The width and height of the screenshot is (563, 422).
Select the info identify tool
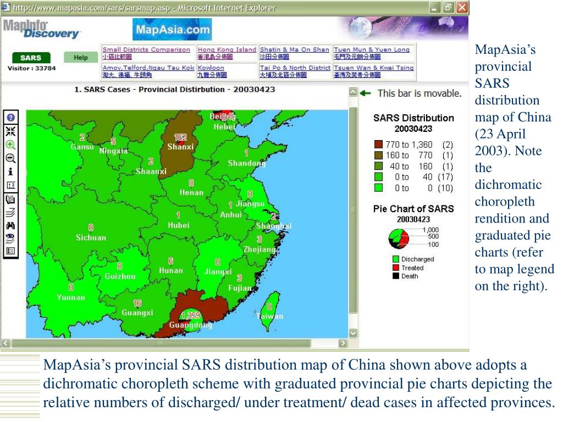[x=11, y=172]
